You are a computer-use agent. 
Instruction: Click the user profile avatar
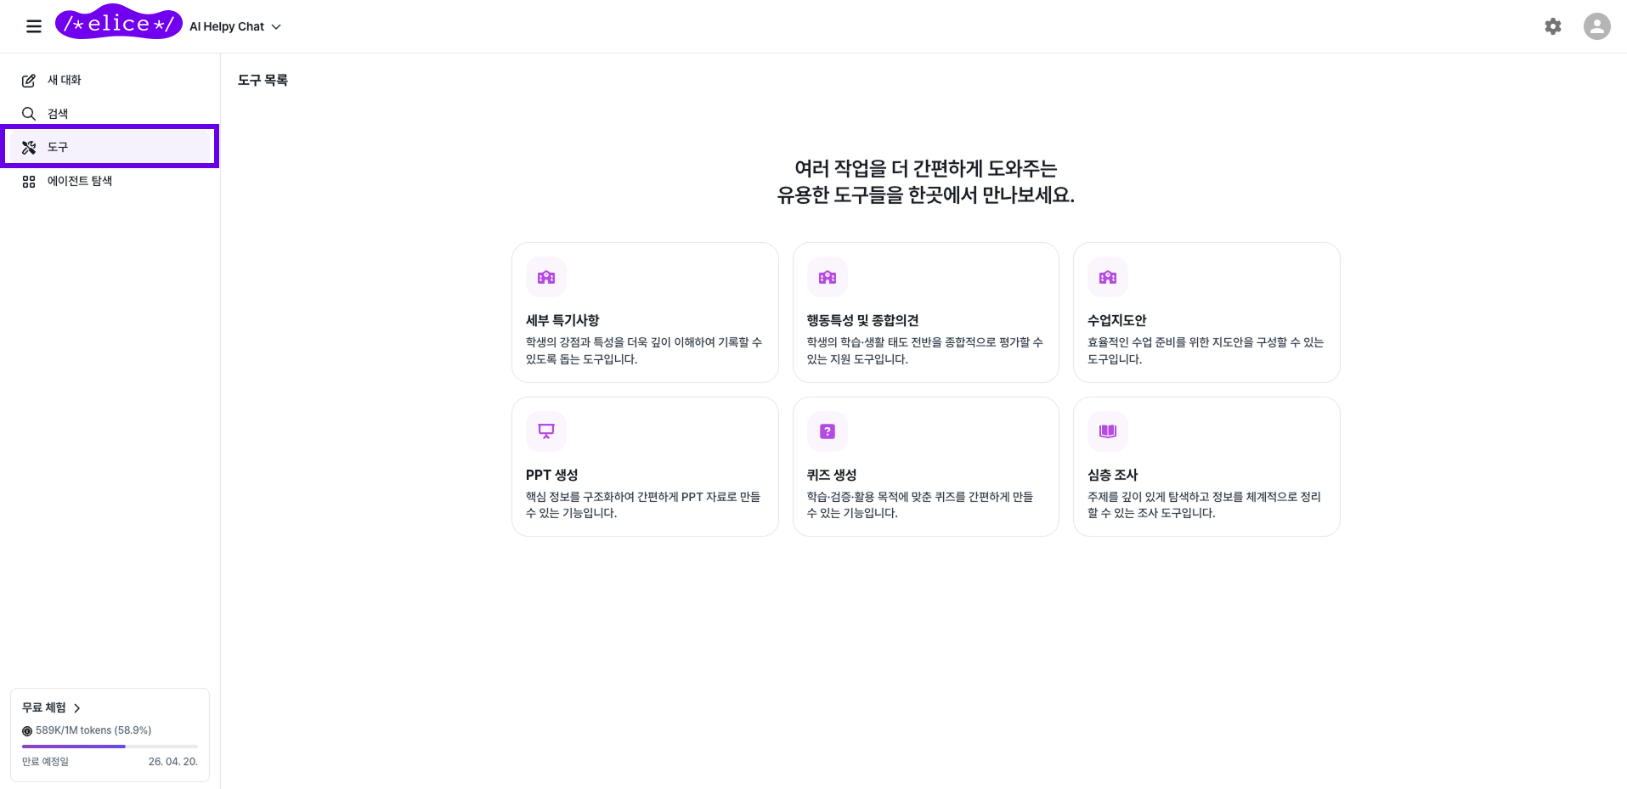pos(1596,26)
